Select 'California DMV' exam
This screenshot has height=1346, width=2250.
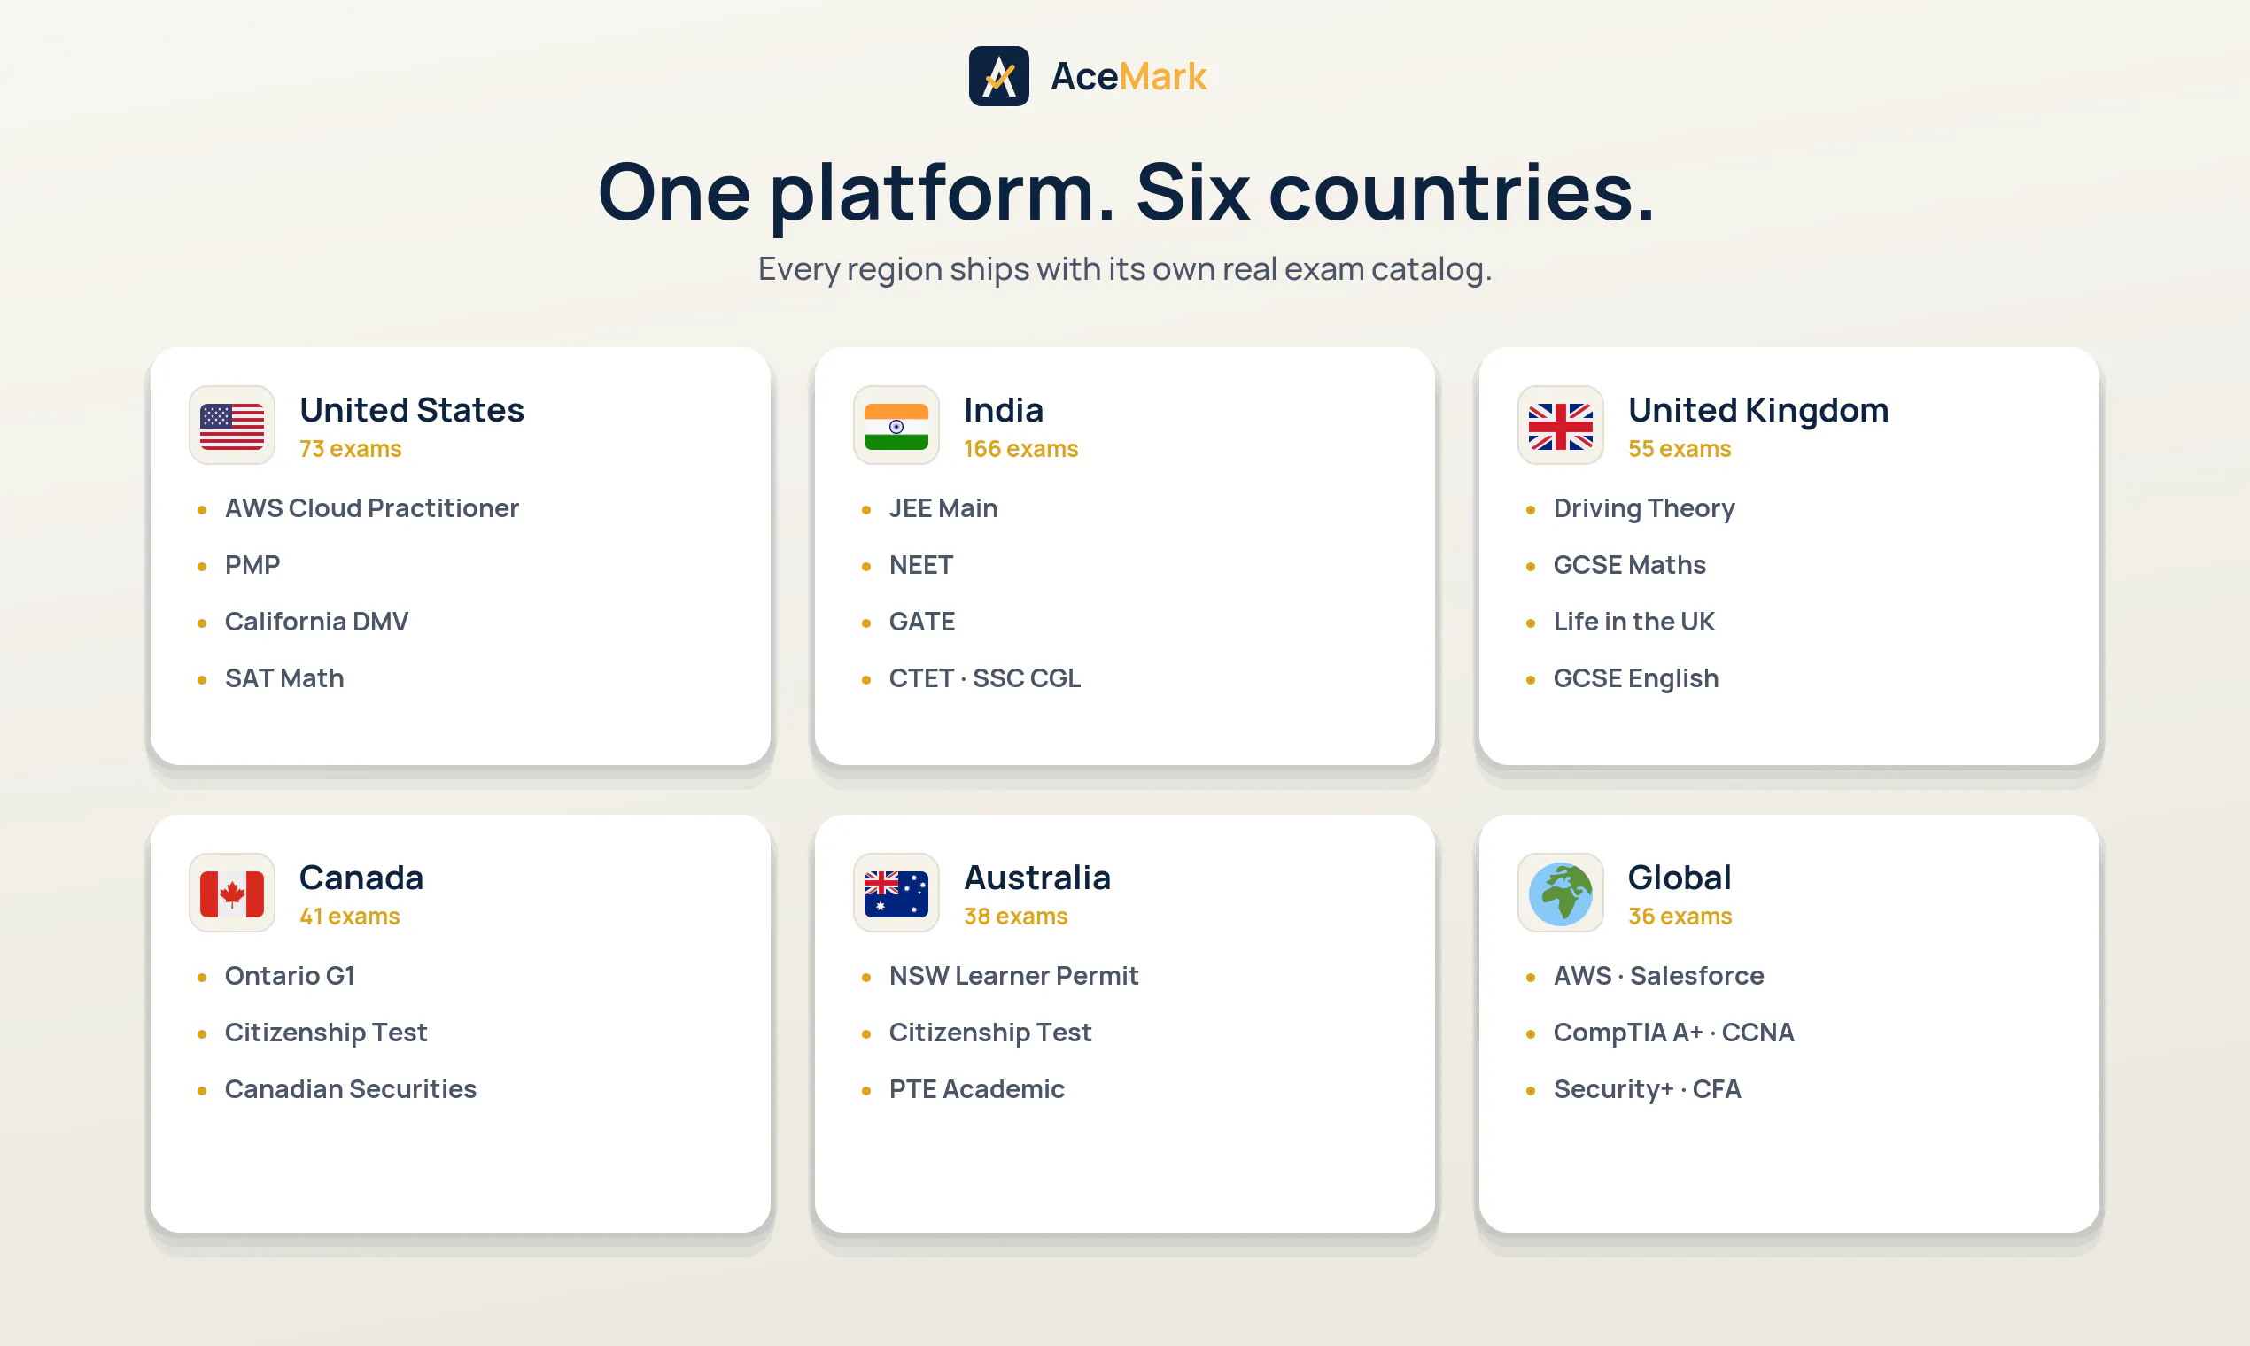[316, 622]
